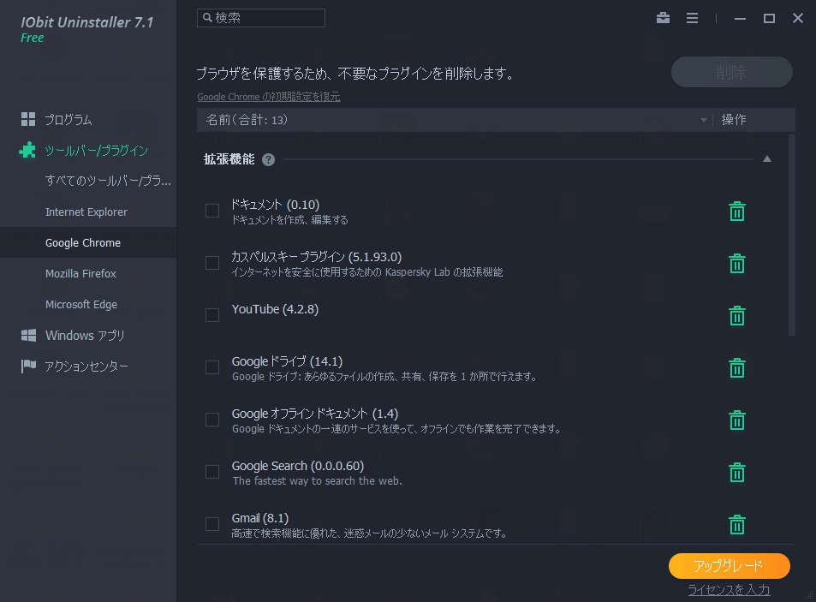This screenshot has width=816, height=602.
Task: Remove YouTube (4.2.8) using its trash icon
Action: pyautogui.click(x=737, y=315)
